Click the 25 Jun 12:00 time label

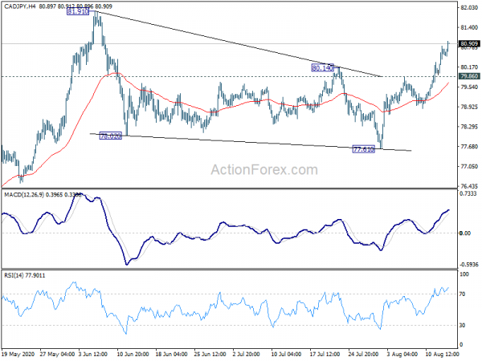pyautogui.click(x=210, y=354)
